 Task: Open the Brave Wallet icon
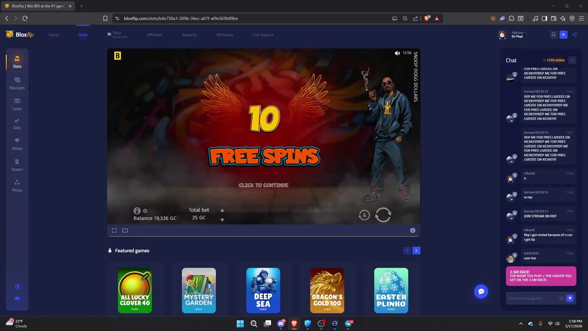(554, 18)
